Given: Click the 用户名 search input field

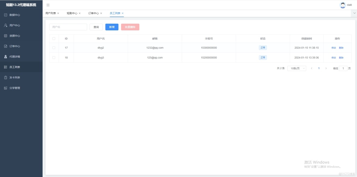Looking at the screenshot, I should (x=68, y=27).
